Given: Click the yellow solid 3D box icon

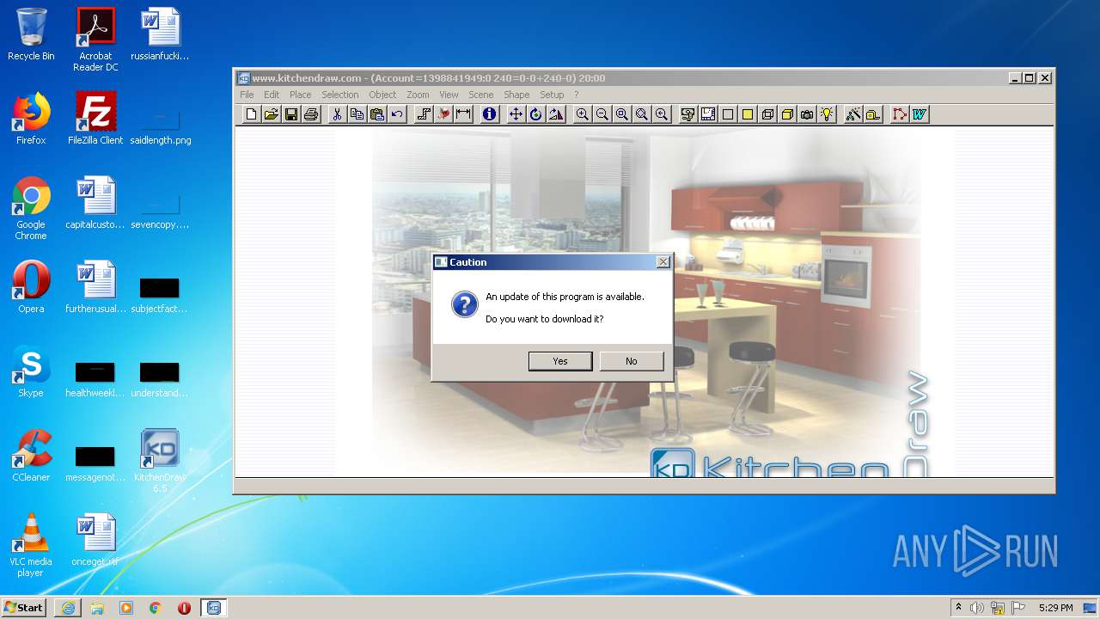Looking at the screenshot, I should 787,114.
